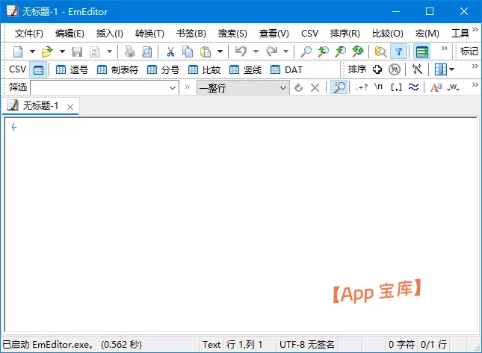Select 制表符 tab separated mode

pyautogui.click(x=117, y=70)
